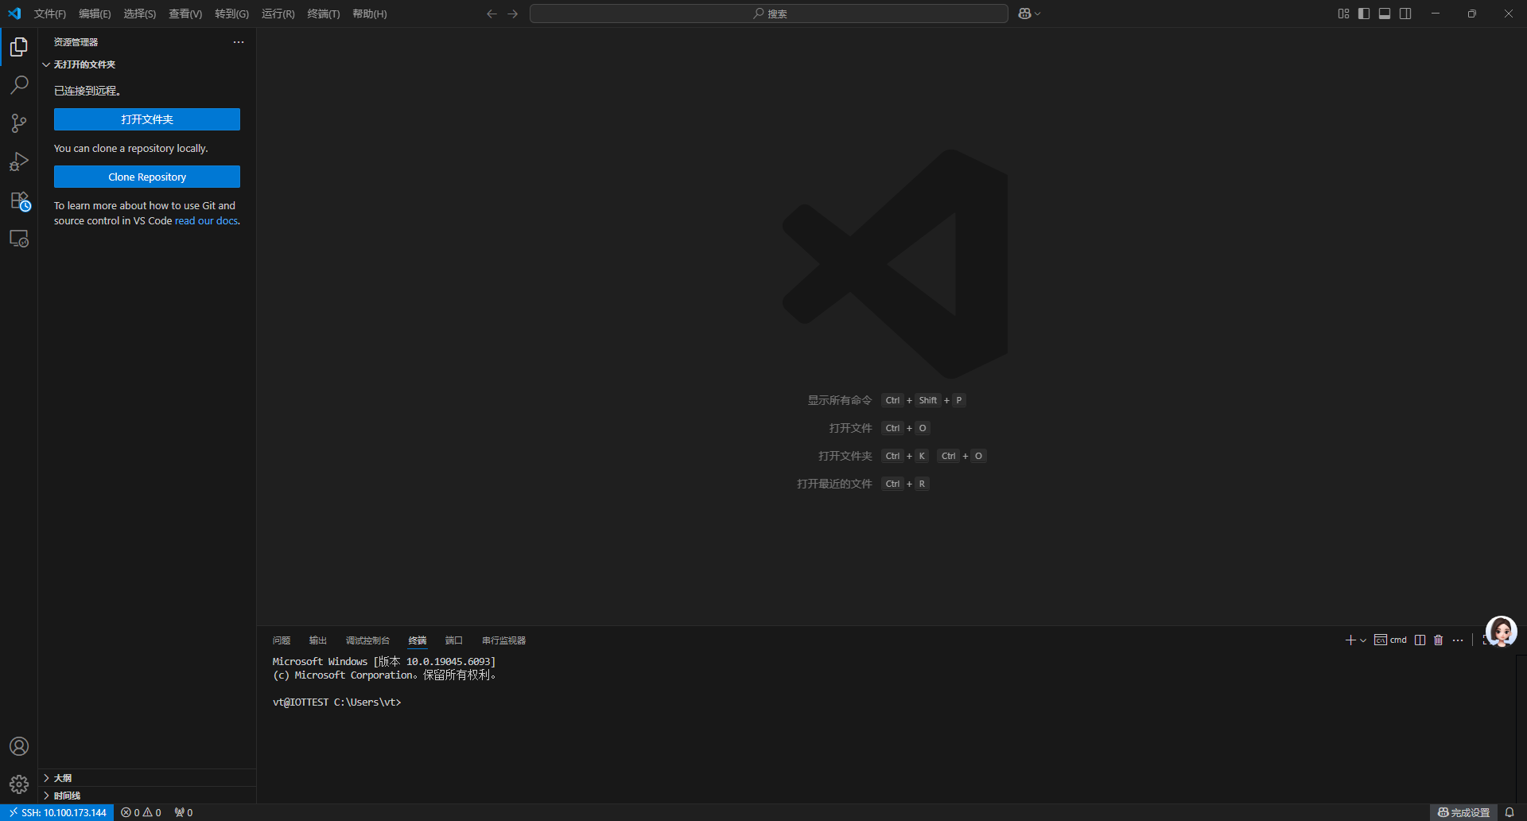1527x821 pixels.
Task: Kill the active terminal with trash icon
Action: pos(1437,640)
